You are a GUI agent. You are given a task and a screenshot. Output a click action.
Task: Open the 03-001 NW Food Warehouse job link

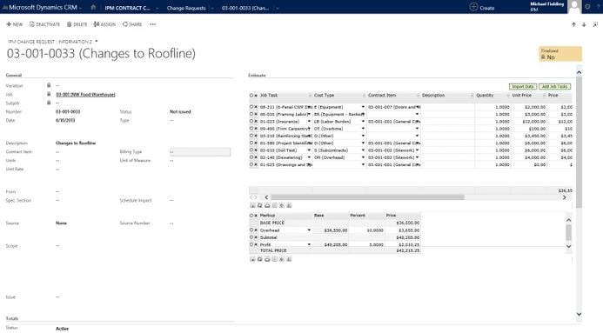85,95
